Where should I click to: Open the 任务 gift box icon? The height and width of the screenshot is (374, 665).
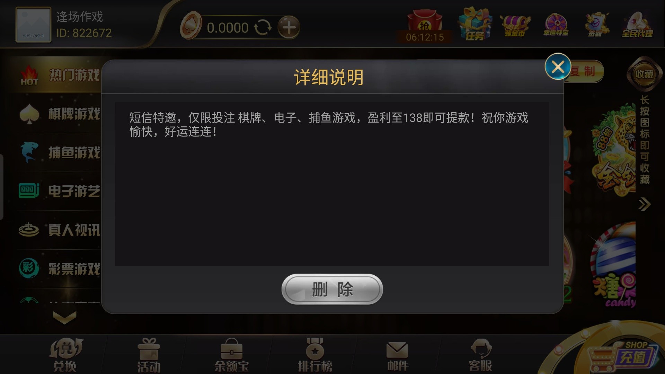pyautogui.click(x=475, y=24)
